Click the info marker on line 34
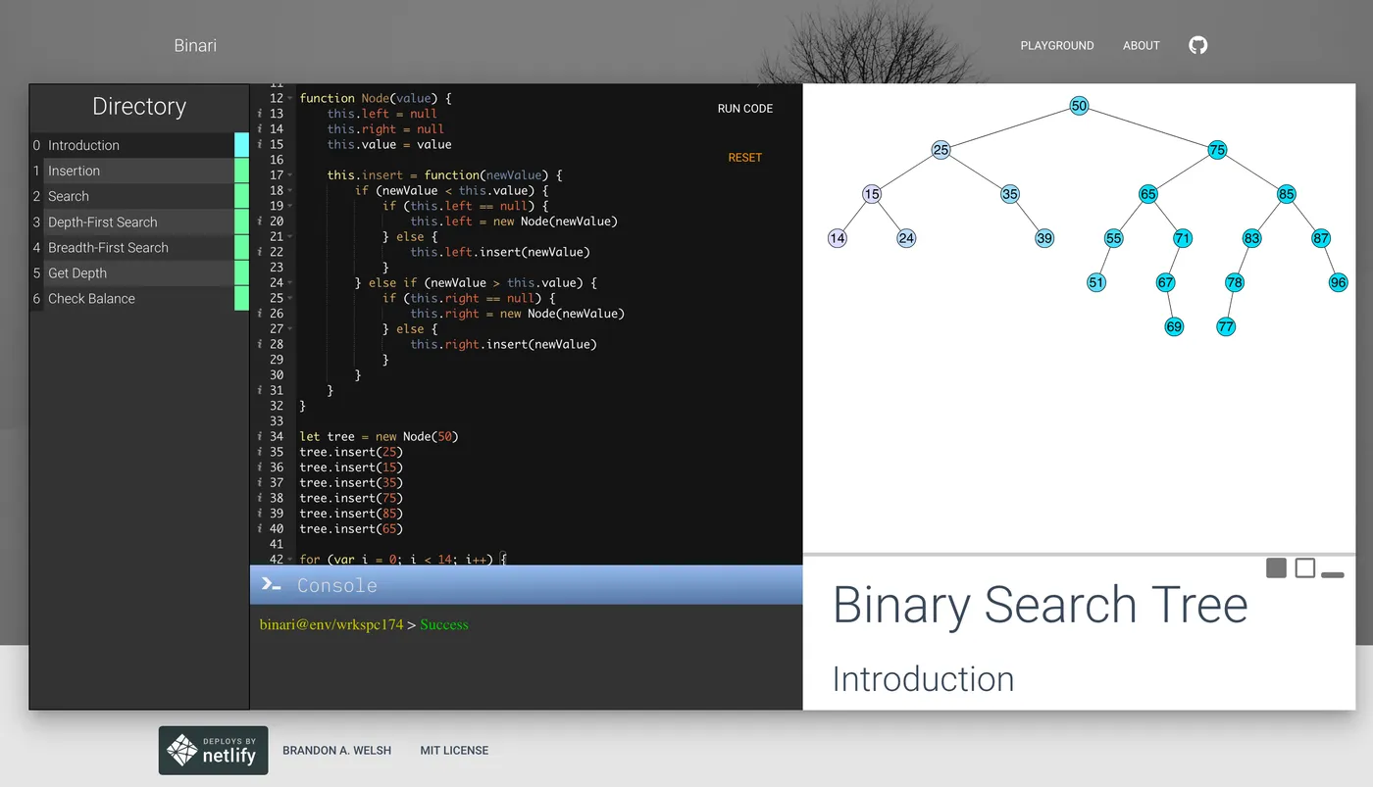The image size is (1373, 787). (x=259, y=436)
